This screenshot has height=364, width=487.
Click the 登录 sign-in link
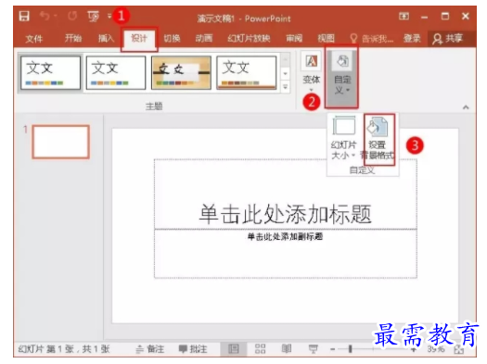coord(412,39)
